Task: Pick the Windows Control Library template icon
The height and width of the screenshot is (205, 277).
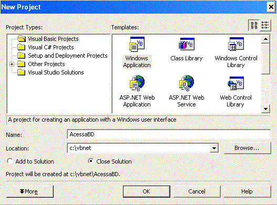Action: [236, 44]
